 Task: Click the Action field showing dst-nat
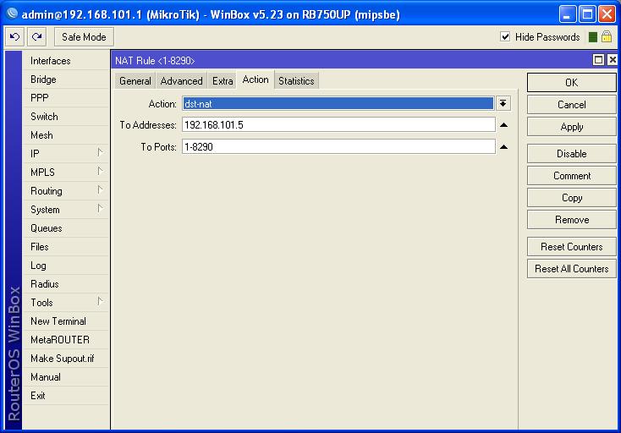click(x=338, y=104)
